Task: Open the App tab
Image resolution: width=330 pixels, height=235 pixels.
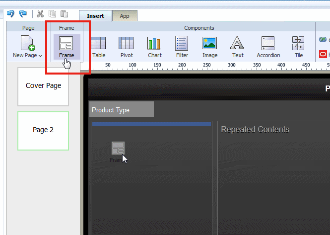Action: pos(125,16)
